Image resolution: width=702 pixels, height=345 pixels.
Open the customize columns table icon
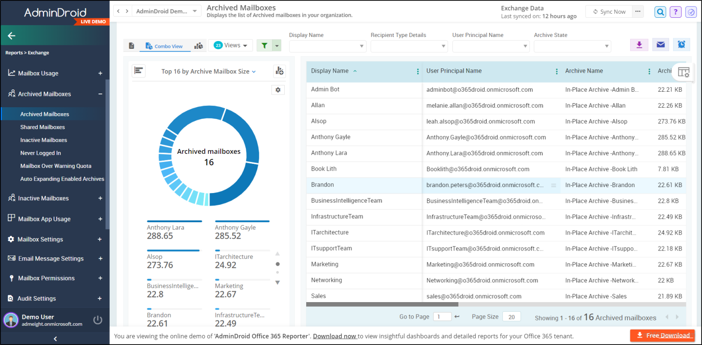point(683,72)
